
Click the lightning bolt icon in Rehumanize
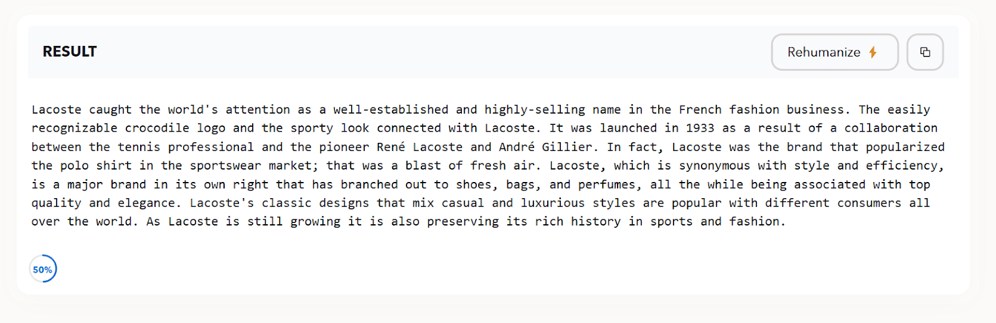coord(873,52)
